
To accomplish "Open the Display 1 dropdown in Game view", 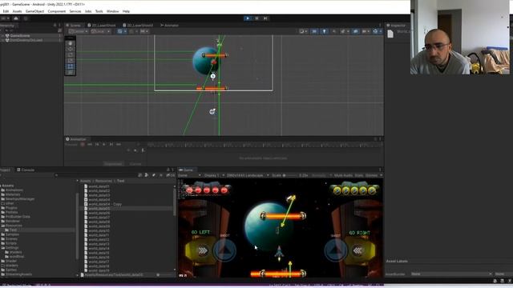I will (x=214, y=175).
